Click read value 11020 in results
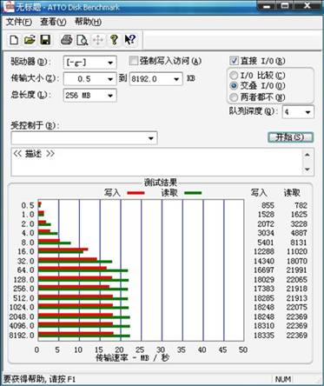The image size is (324, 386). tap(297, 251)
